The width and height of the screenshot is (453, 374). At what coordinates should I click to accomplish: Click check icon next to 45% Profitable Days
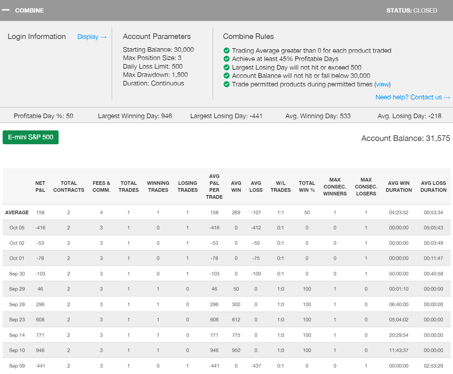226,59
